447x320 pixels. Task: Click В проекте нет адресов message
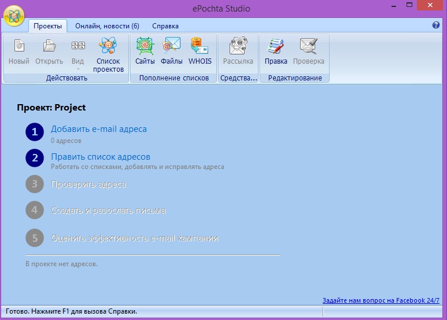tap(61, 264)
